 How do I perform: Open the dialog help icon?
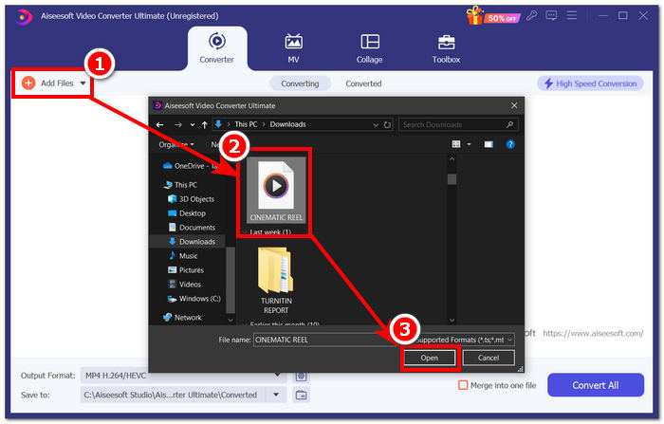[x=510, y=144]
